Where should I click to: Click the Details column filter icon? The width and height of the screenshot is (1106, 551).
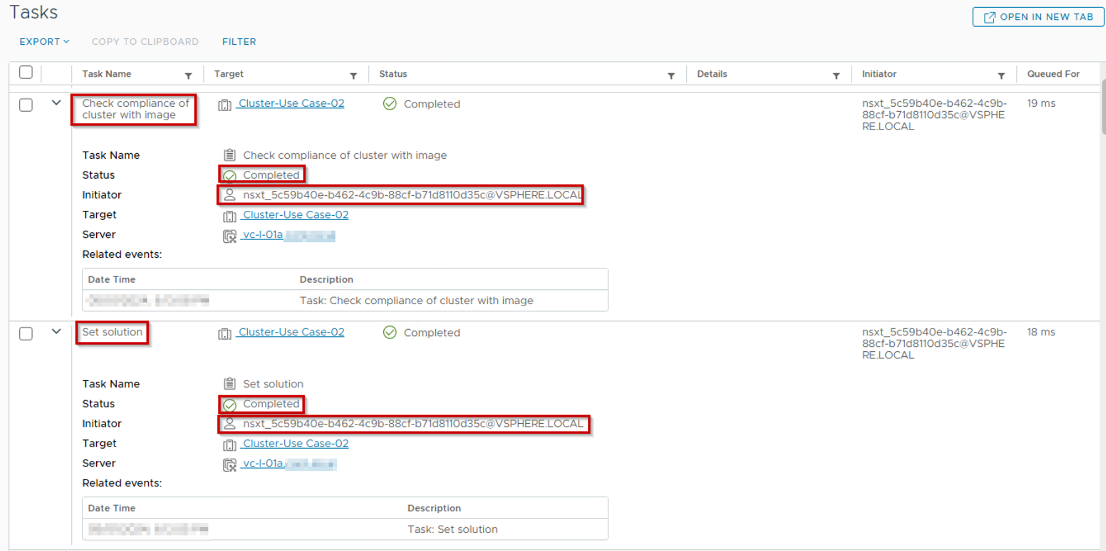tap(836, 76)
